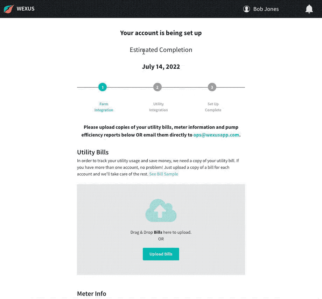This screenshot has height=299, width=322.
Task: Click the July 14, 2022 completion date
Action: (x=161, y=67)
